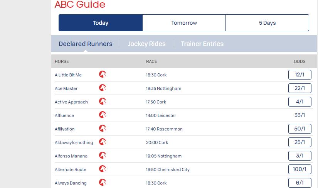This screenshot has width=318, height=188.
Task: Click the horse icon next to Alternate Route
Action: [103, 169]
